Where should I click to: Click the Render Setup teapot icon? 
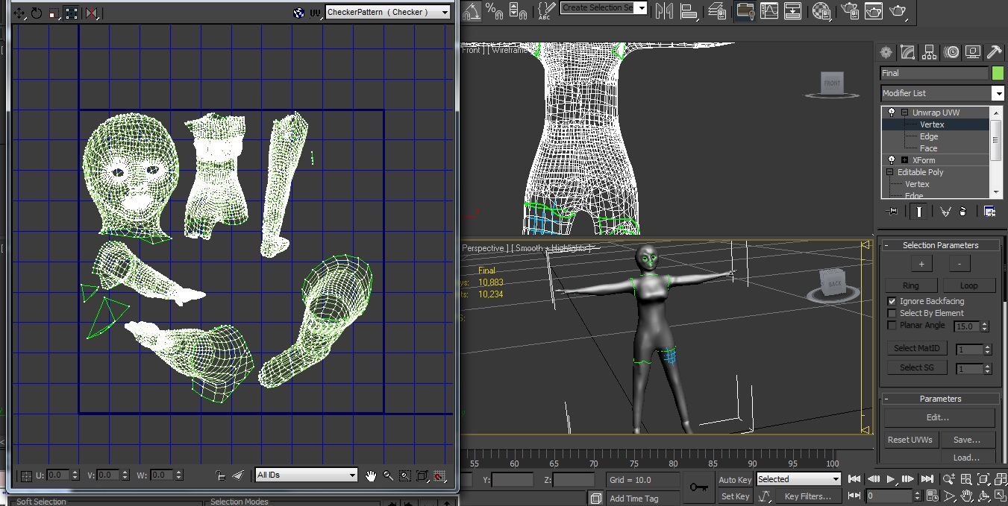click(x=850, y=10)
